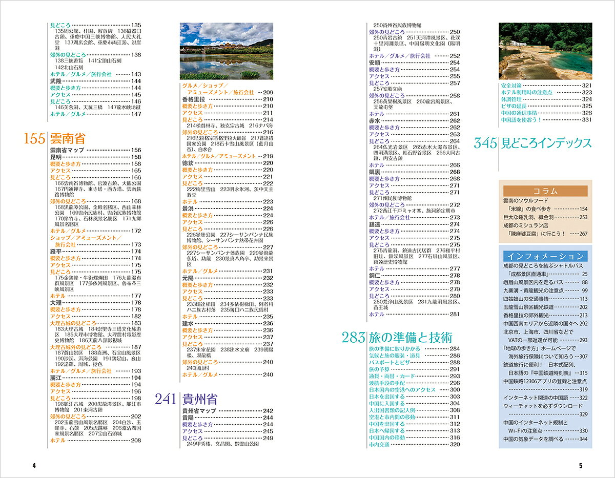Click the 空港と市内間の移動 entry
Viewport: 615px width, 478px height.
(415, 417)
